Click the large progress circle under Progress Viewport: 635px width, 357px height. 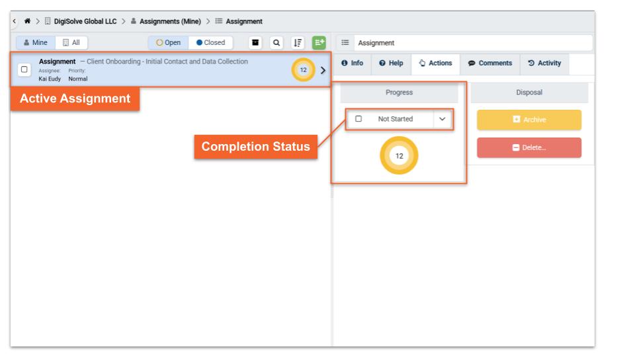coord(399,156)
